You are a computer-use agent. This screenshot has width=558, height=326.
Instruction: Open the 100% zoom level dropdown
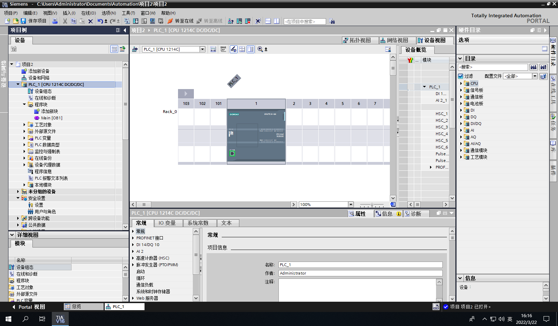click(351, 205)
